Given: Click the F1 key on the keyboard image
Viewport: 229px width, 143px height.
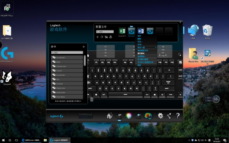Looking at the screenshot, I should click(97, 62).
